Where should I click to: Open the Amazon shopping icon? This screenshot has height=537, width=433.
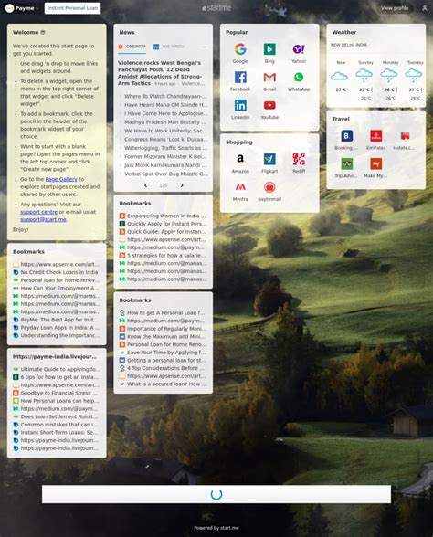pyautogui.click(x=240, y=159)
